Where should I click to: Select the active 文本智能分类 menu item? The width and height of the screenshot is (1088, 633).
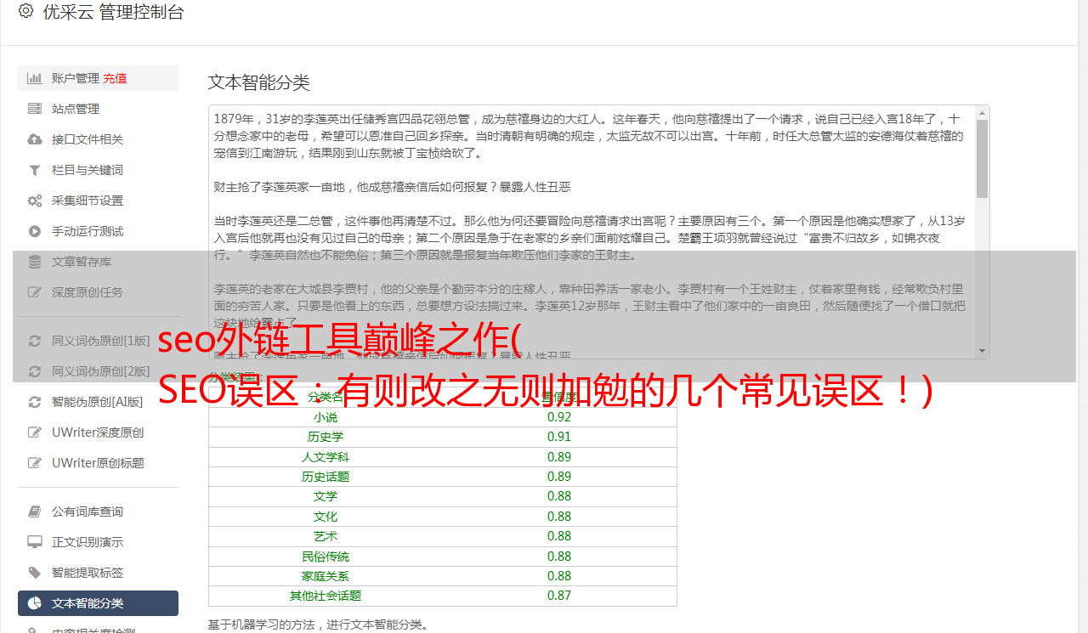point(98,603)
